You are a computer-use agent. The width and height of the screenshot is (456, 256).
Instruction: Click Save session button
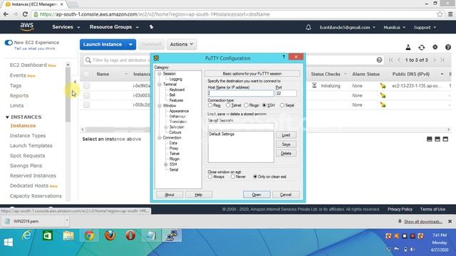coord(286,144)
